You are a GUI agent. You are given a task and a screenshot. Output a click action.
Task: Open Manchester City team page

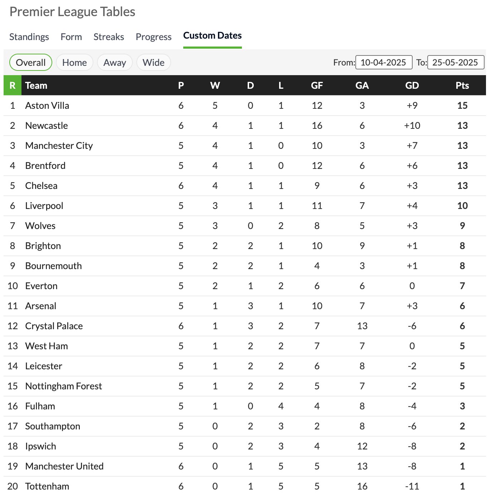[x=59, y=146]
